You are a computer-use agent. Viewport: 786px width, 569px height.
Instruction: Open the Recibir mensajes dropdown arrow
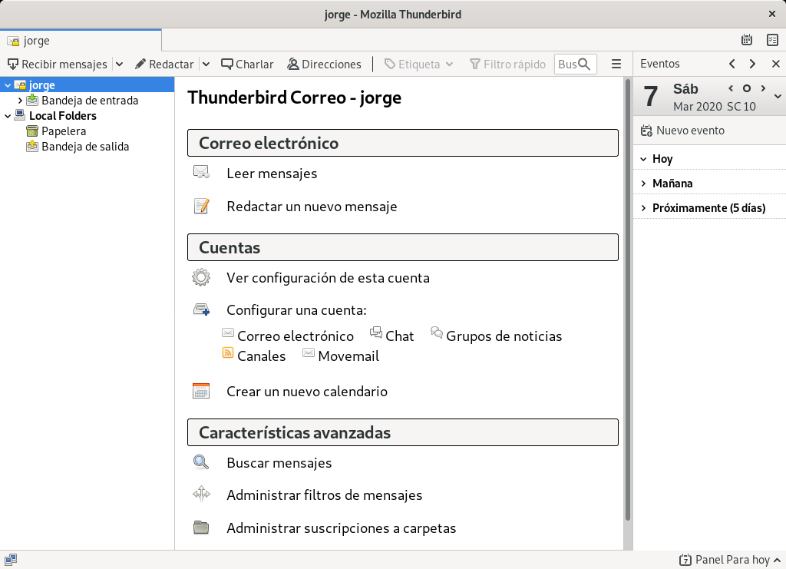[x=119, y=64]
